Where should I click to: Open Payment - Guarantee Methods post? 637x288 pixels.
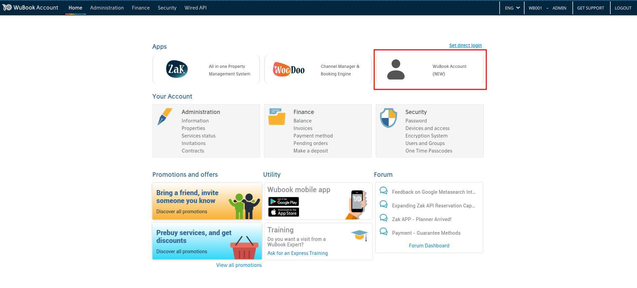pyautogui.click(x=426, y=233)
